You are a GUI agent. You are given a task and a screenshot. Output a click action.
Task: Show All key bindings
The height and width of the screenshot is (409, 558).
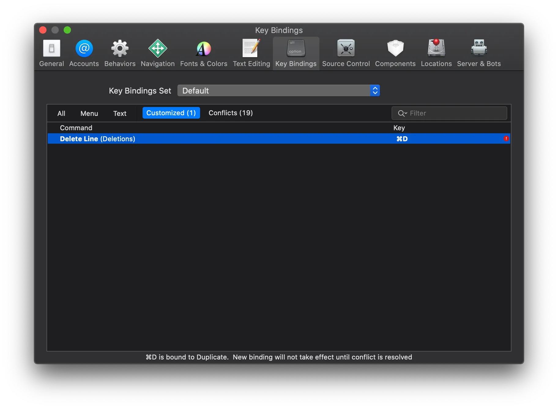(61, 113)
